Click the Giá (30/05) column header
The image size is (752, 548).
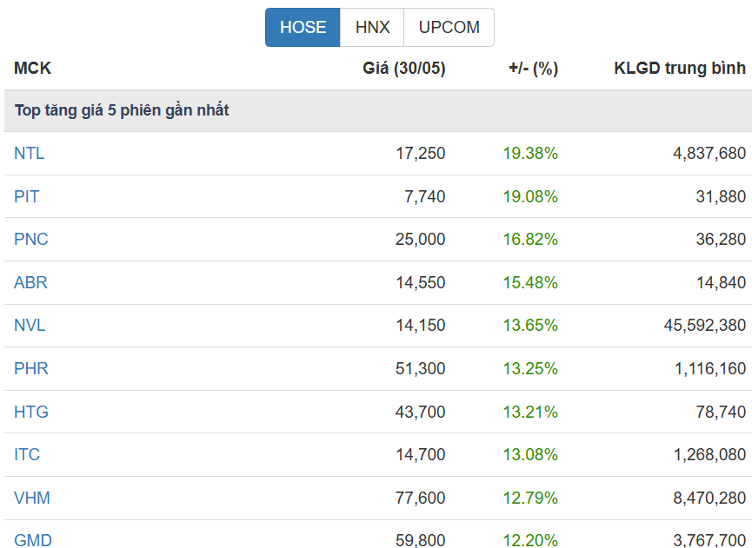[x=404, y=68]
